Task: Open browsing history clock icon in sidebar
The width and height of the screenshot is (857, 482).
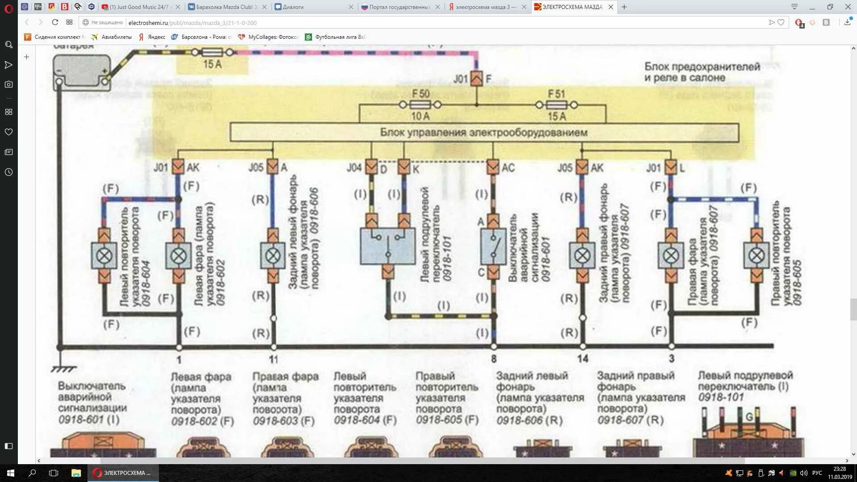Action: pyautogui.click(x=8, y=172)
